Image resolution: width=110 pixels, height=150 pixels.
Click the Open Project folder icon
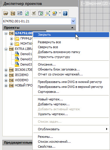(x=6, y=13)
